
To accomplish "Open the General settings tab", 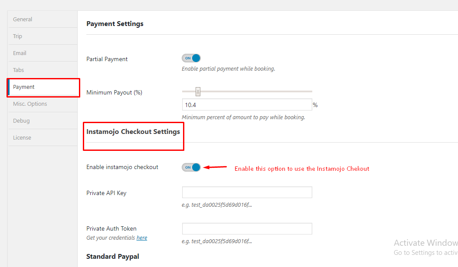I will (23, 20).
